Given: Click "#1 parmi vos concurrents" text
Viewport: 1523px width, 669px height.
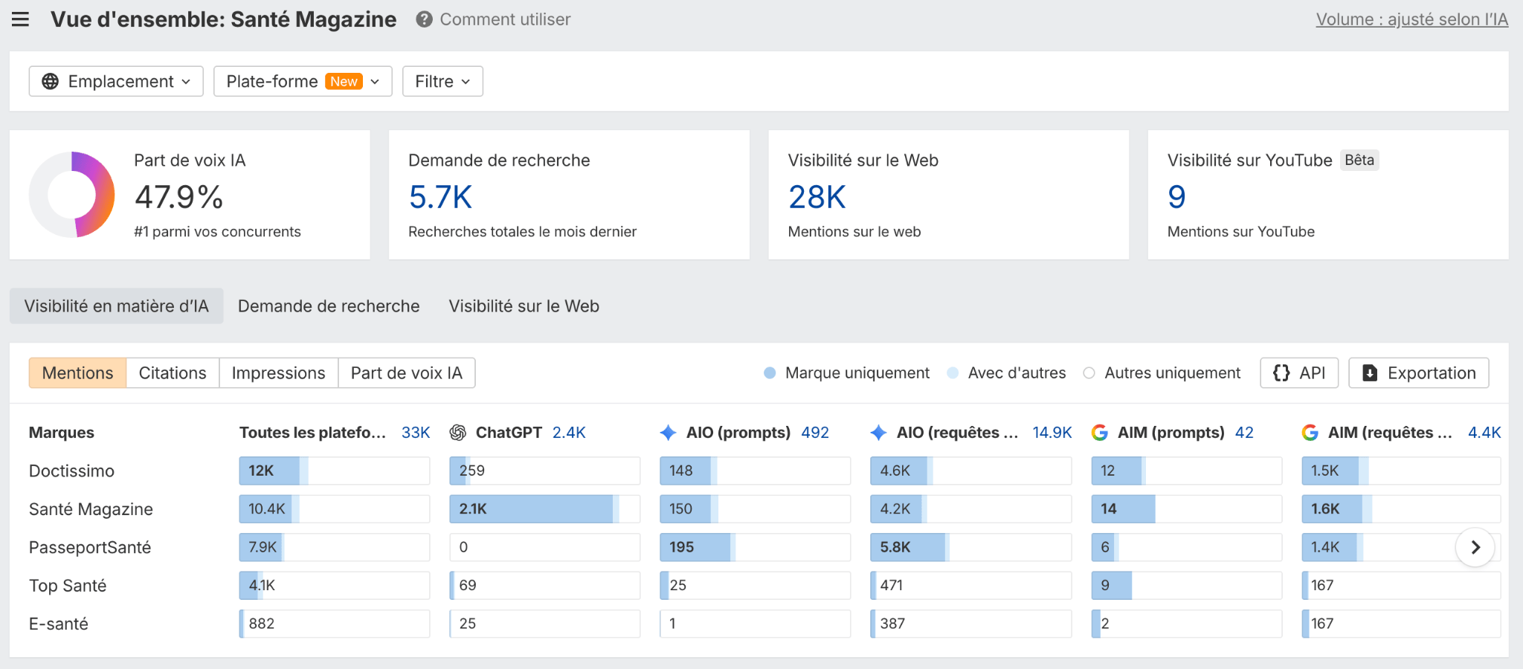Looking at the screenshot, I should (x=217, y=231).
